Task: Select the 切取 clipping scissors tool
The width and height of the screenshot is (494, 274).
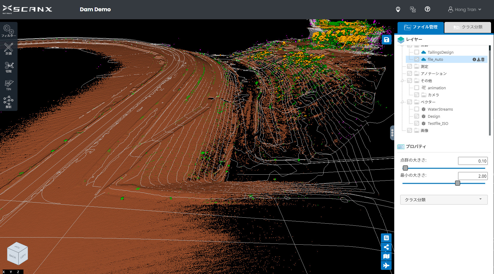Action: (9, 67)
